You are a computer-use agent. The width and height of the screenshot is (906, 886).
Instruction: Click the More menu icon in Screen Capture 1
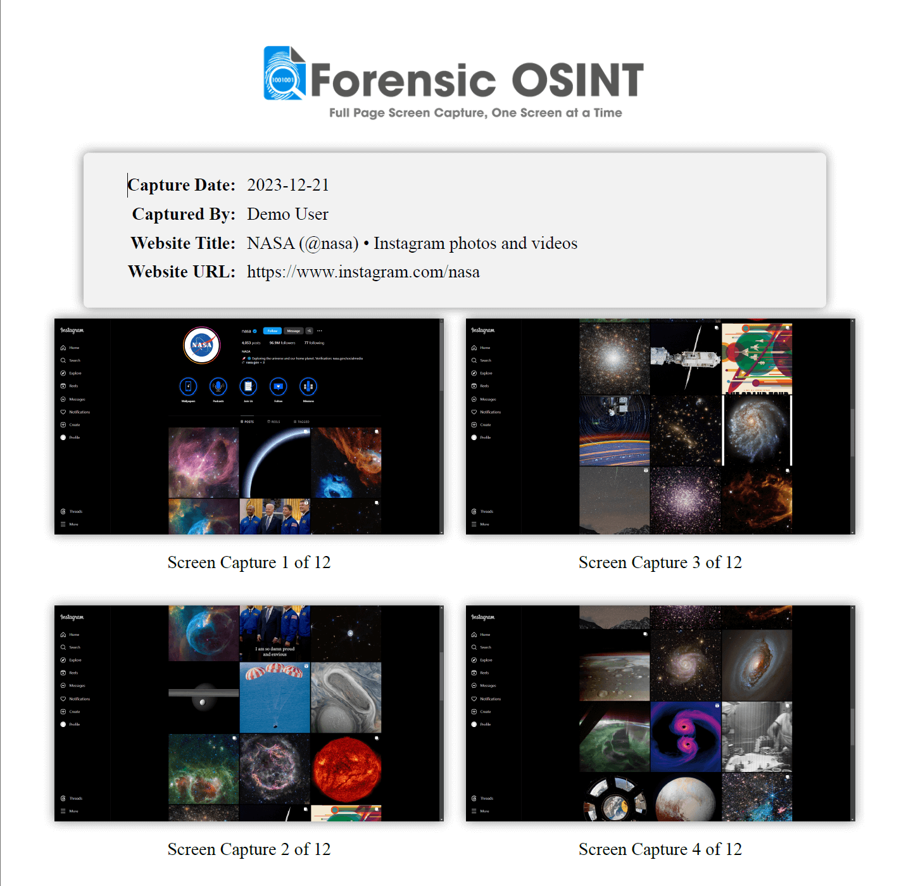(x=63, y=524)
